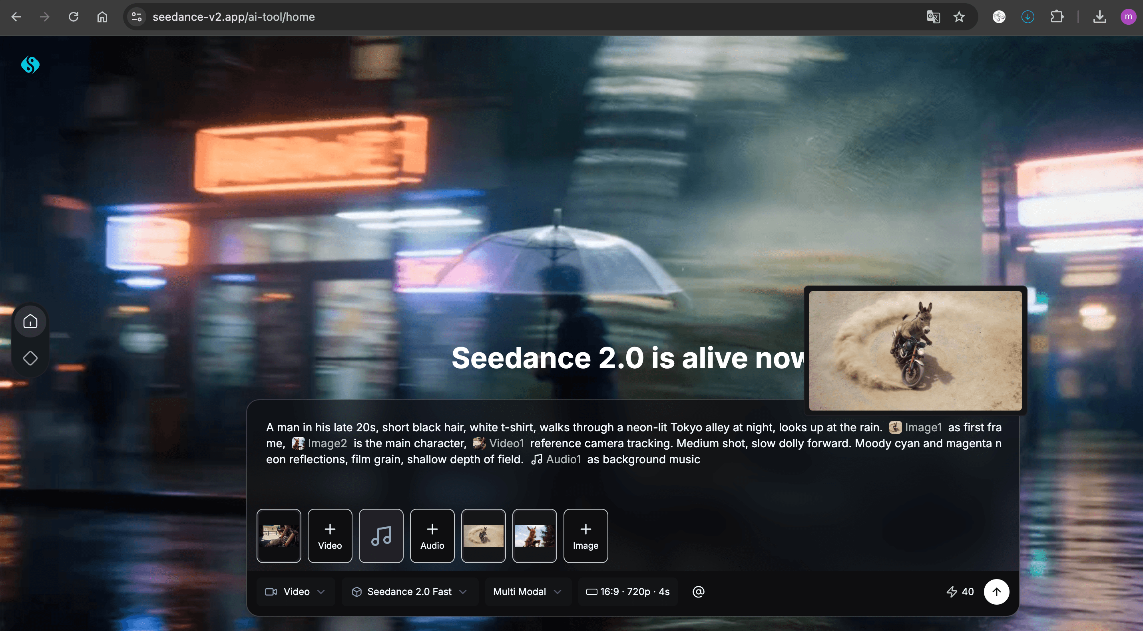
Task: Translate the page with the browser translate icon
Action: tap(933, 17)
